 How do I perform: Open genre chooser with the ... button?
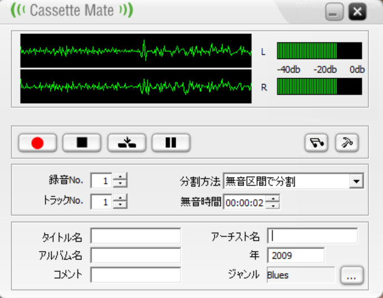point(352,275)
